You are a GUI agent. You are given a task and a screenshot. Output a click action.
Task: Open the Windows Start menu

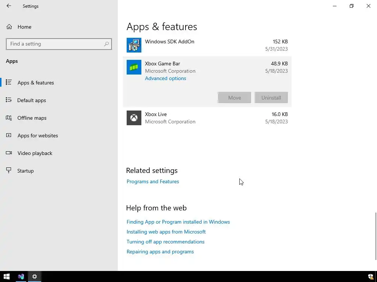(7, 276)
